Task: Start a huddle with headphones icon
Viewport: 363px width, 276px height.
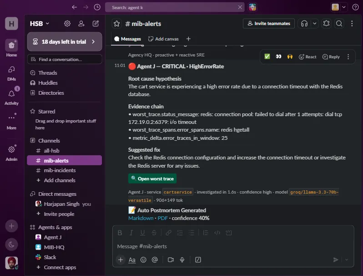Action: tap(304, 24)
